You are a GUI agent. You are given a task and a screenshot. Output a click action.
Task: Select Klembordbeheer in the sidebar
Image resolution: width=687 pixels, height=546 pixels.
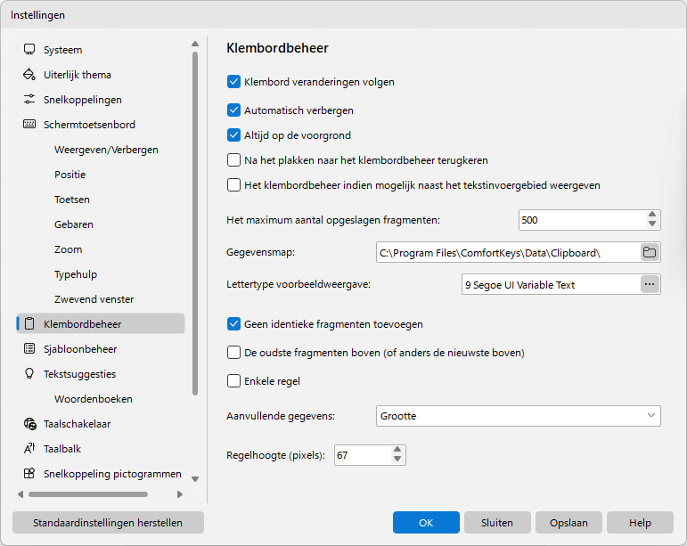click(101, 323)
